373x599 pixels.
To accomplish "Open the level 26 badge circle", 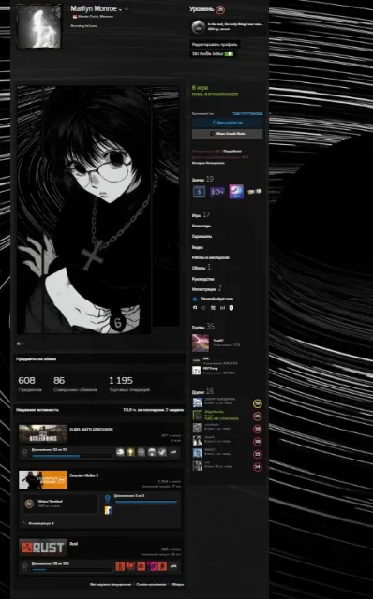I will (220, 9).
